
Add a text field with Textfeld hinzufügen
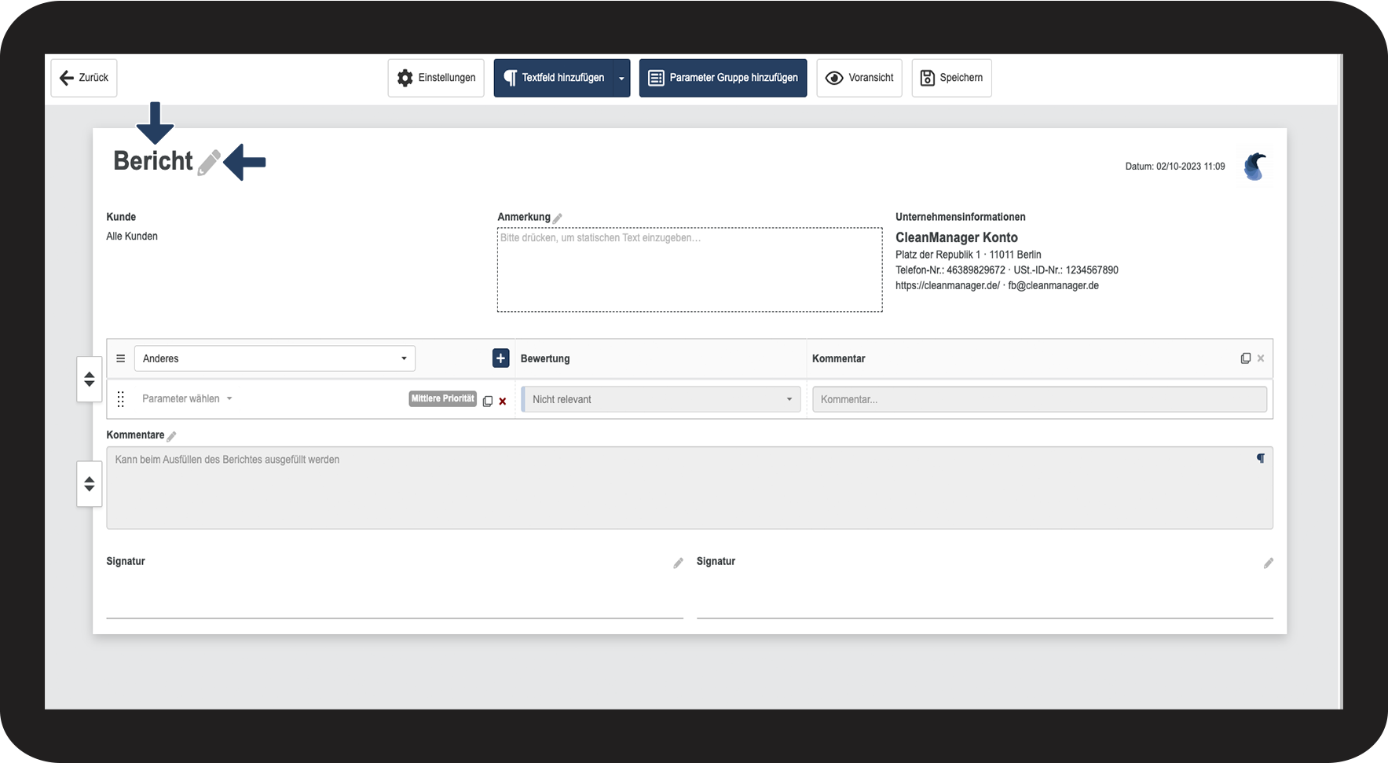point(554,78)
